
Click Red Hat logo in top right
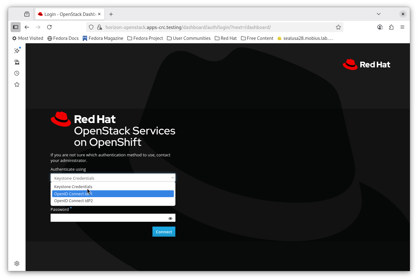coord(366,64)
